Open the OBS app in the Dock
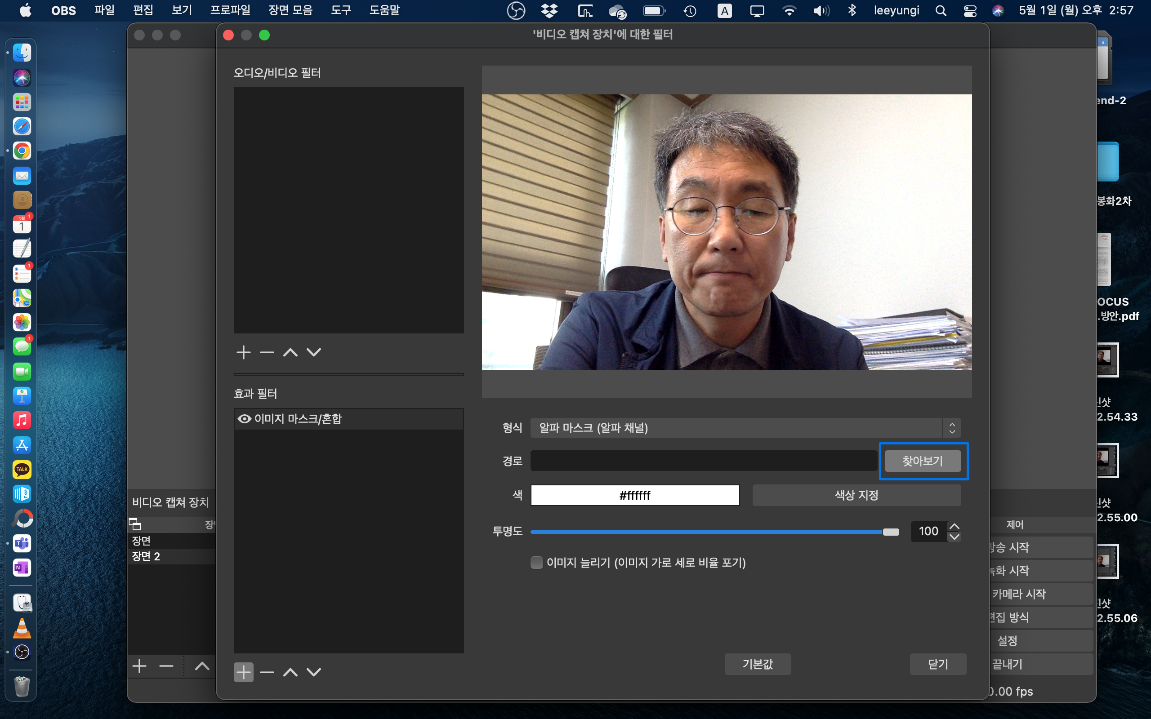 22,652
